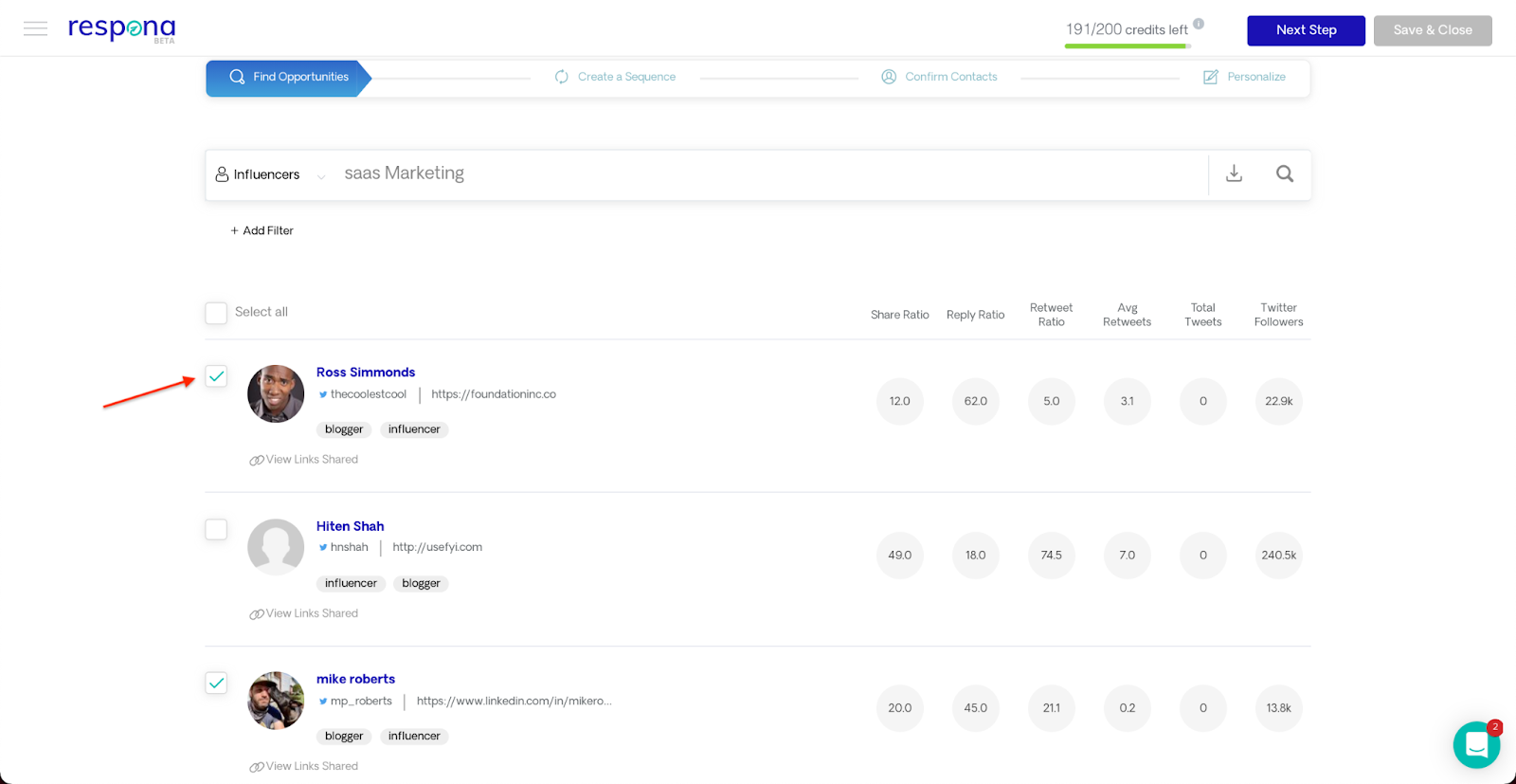Open Hiten Shah's profile name link
1516x784 pixels.
[x=351, y=526]
